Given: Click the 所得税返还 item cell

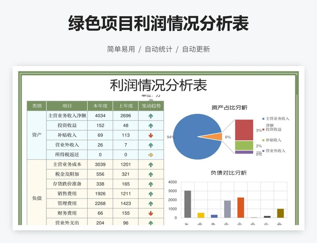Looking at the screenshot, I should point(67,155).
